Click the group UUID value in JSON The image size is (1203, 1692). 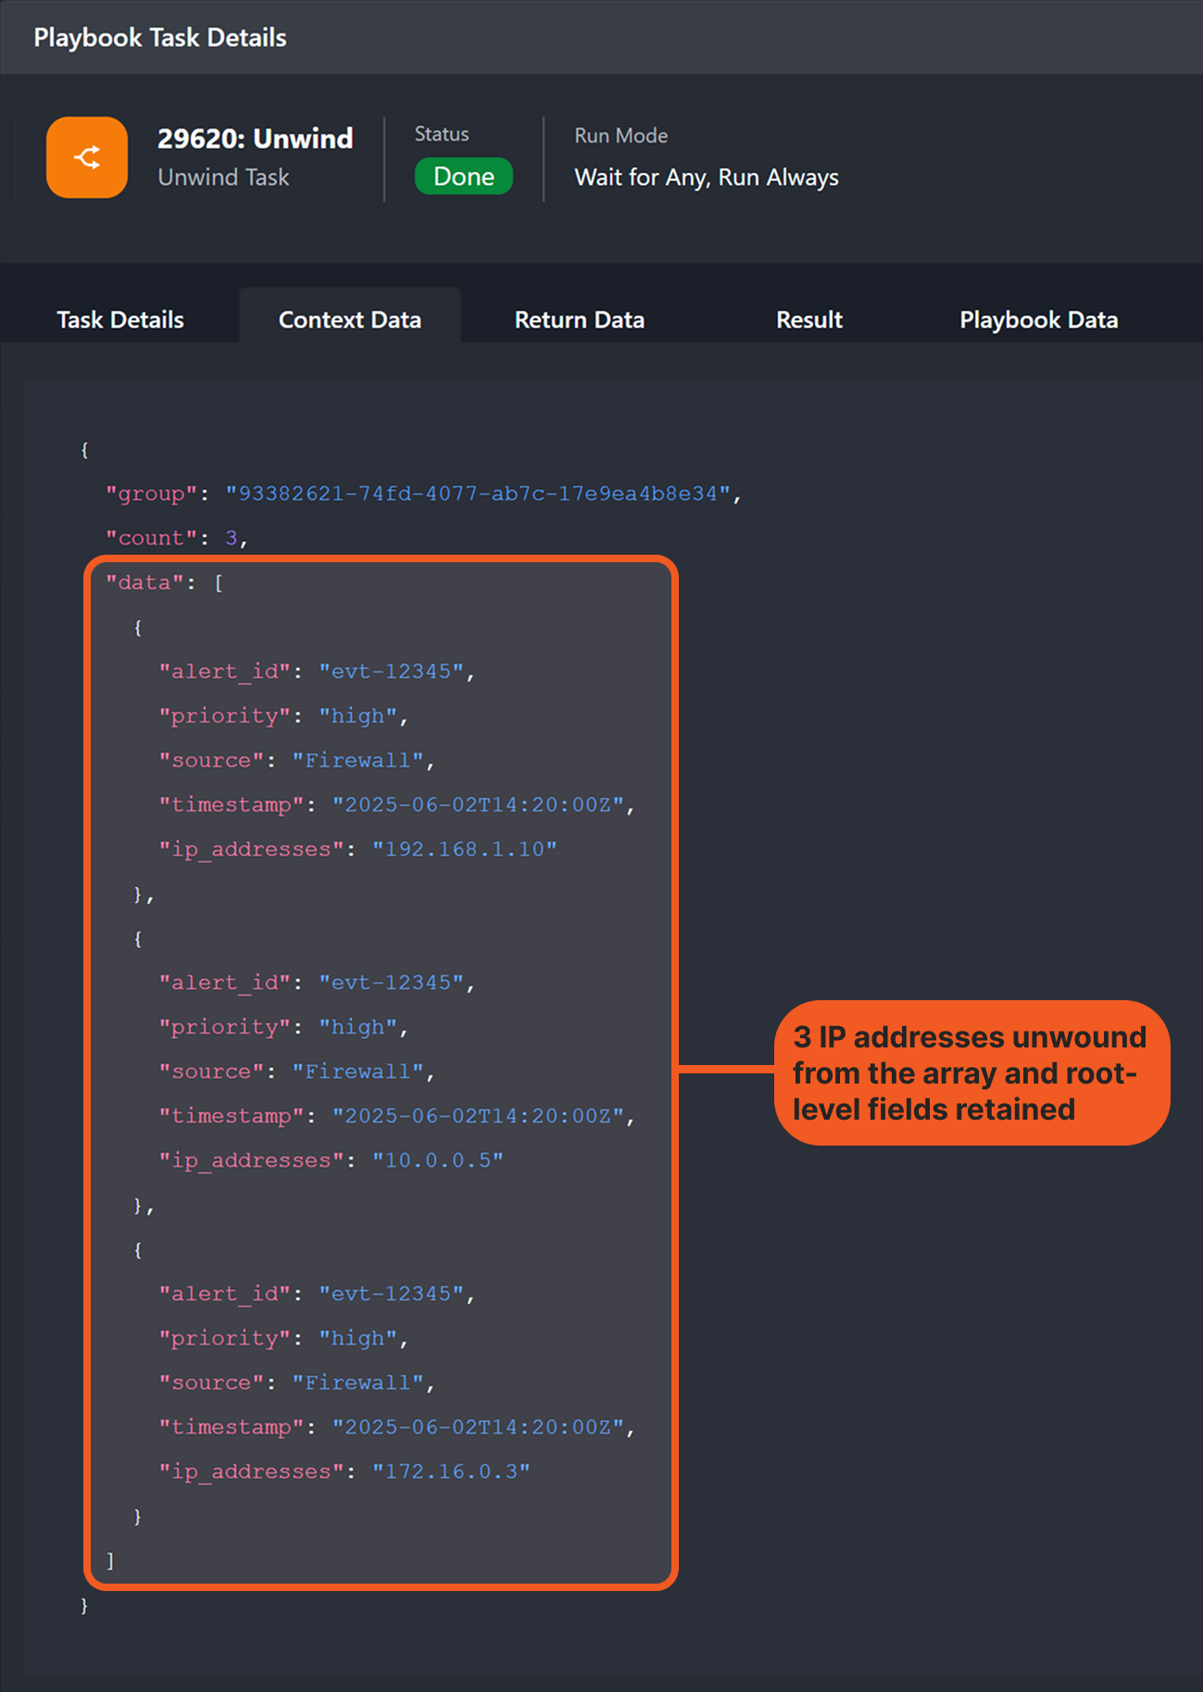(478, 494)
